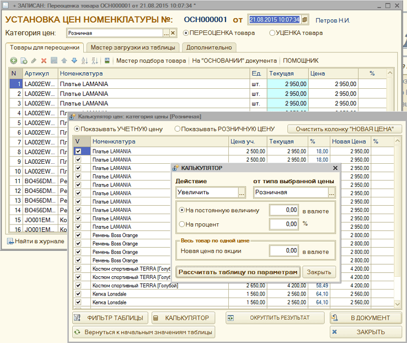Open the price type Розничная selection button
Image resolution: width=407 pixels, height=343 pixels.
tap(331, 193)
